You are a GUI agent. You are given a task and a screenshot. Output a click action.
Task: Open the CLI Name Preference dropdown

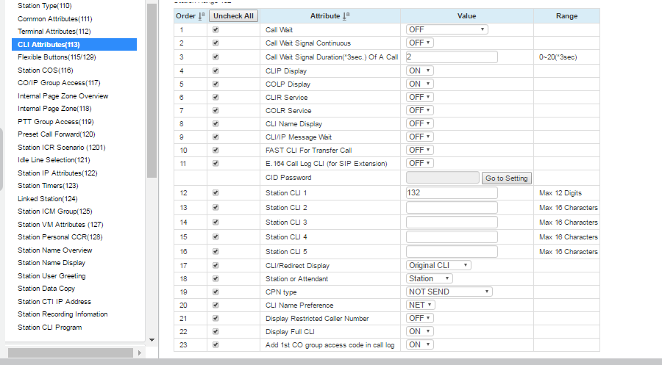click(x=420, y=305)
